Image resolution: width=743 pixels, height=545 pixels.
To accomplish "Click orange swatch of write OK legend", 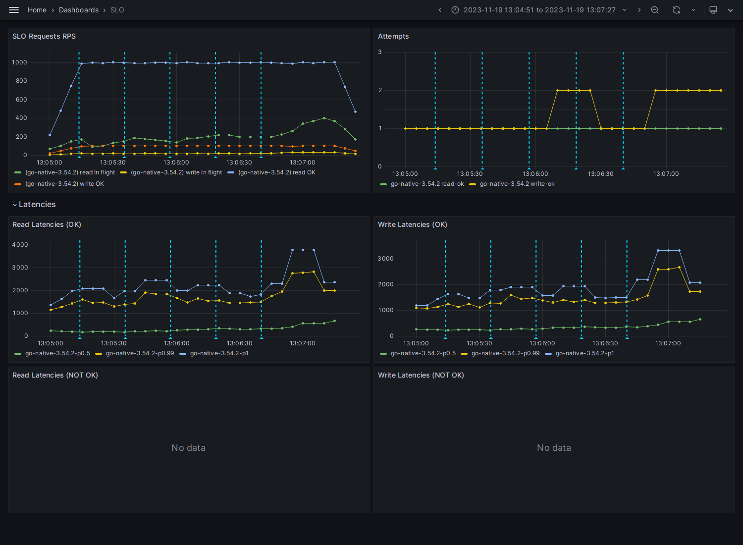I will tap(18, 184).
